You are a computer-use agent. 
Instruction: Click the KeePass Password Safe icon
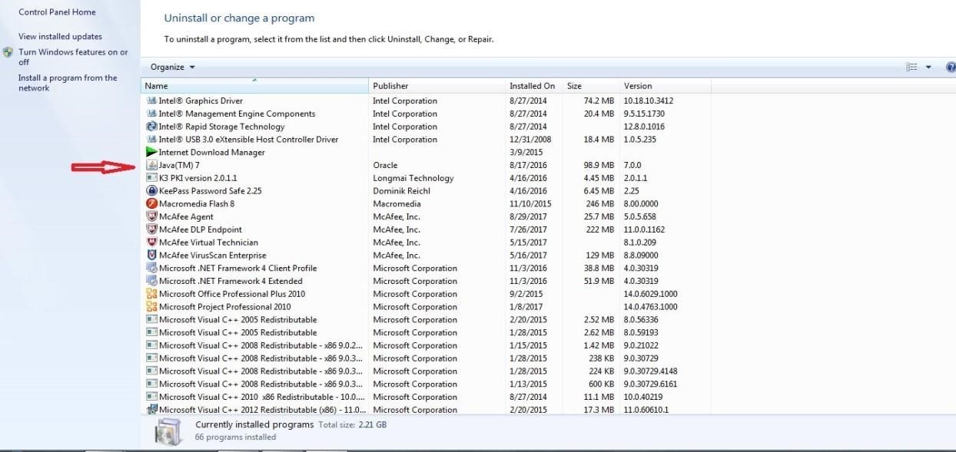pyautogui.click(x=151, y=191)
